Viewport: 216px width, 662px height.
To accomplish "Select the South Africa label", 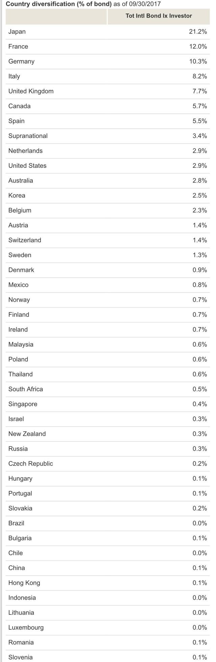I will (x=26, y=390).
